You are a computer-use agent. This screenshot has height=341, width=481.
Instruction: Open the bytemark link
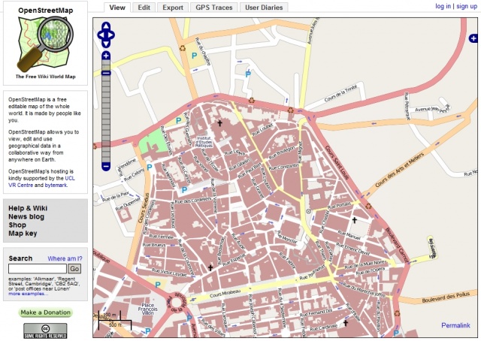[56, 186]
